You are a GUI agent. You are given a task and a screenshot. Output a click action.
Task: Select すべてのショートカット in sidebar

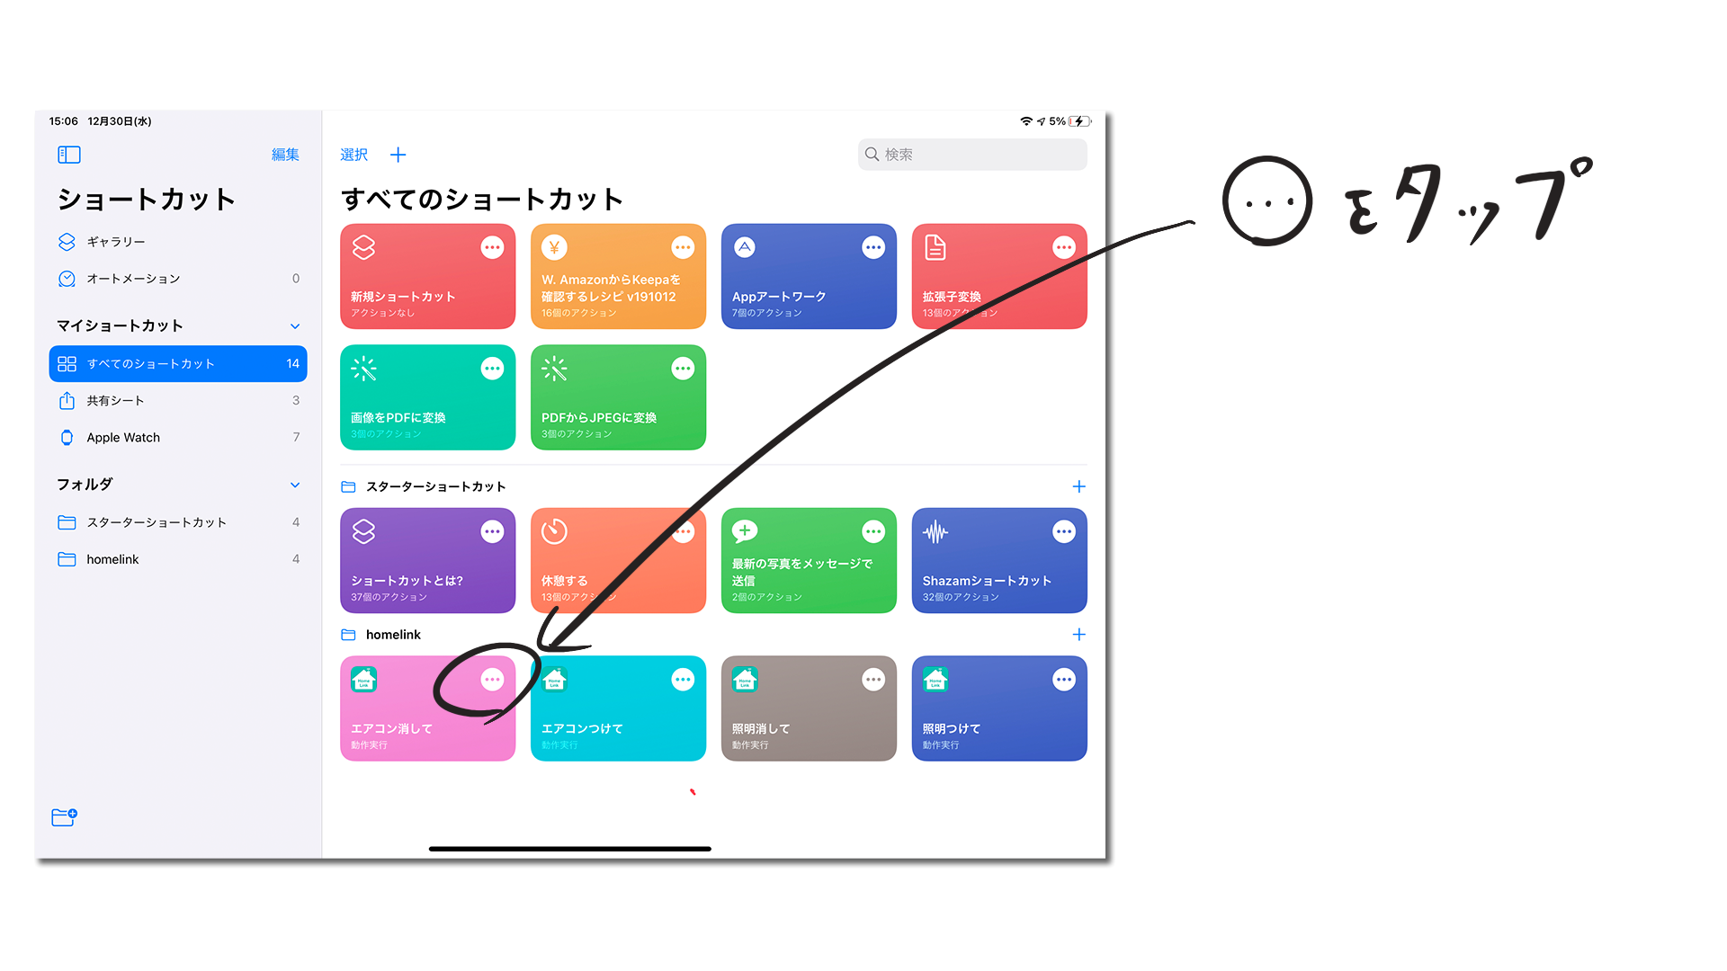click(x=176, y=364)
